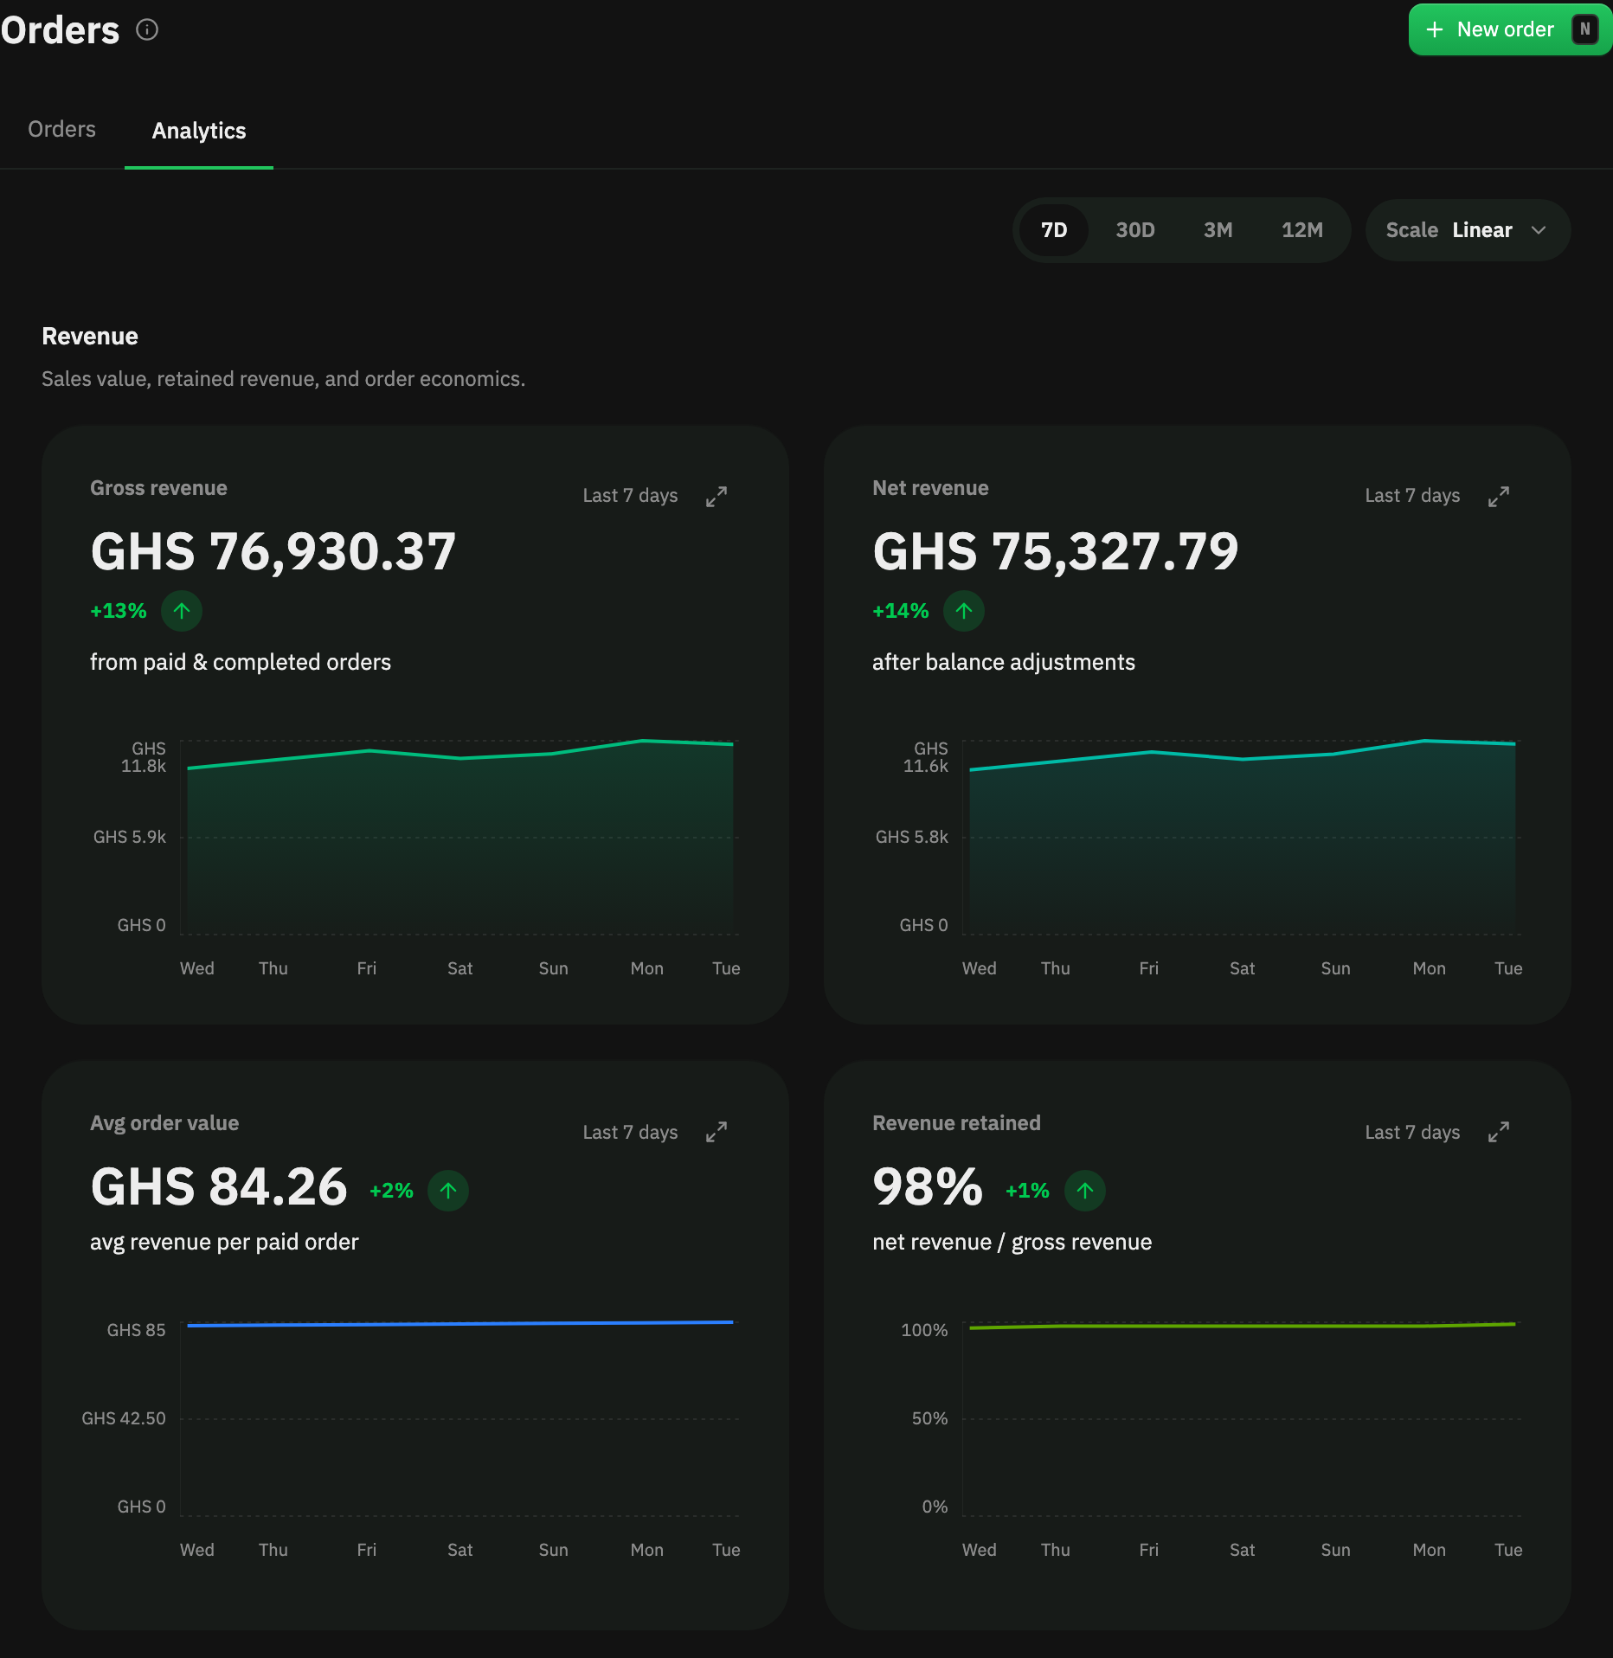Click the up arrow beside +2%
The height and width of the screenshot is (1658, 1613).
[x=448, y=1191]
